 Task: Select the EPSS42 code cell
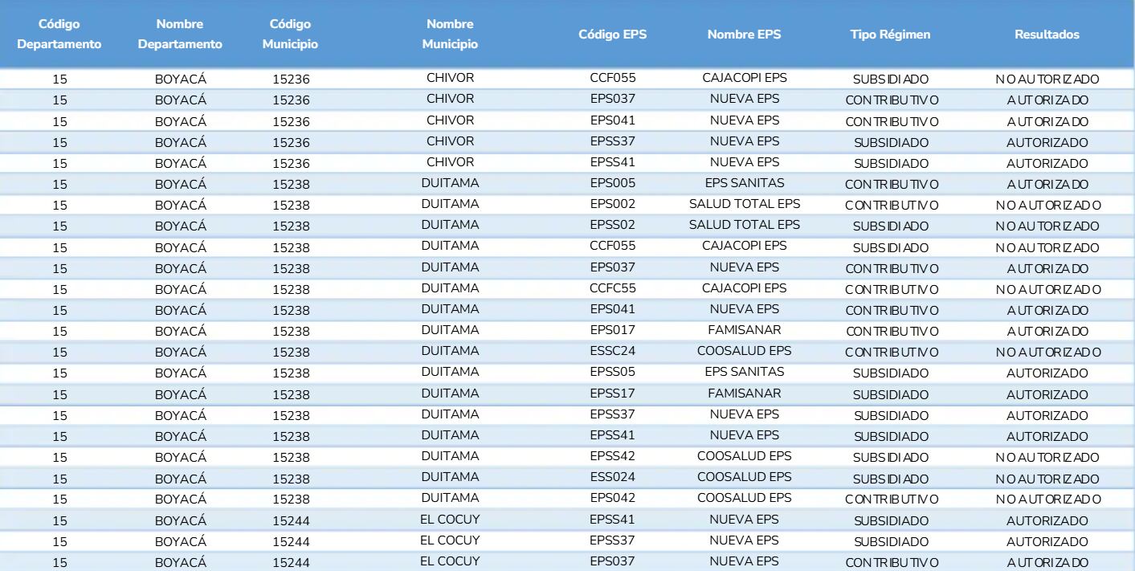coord(613,456)
